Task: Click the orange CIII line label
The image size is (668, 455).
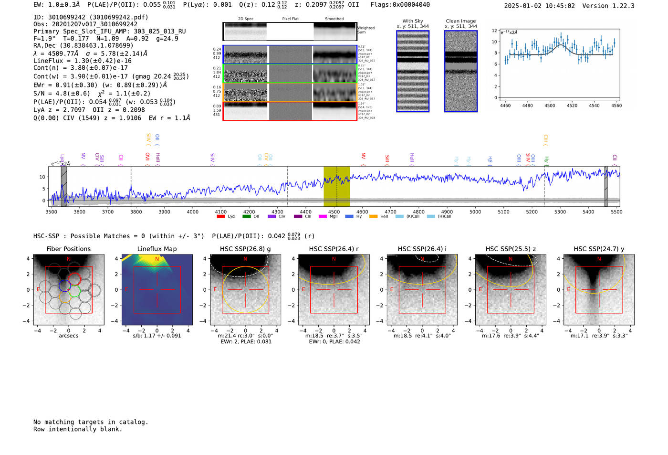Action: (x=546, y=139)
